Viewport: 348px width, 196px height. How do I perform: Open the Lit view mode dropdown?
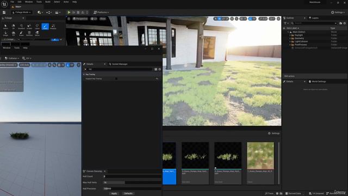[x=94, y=19]
